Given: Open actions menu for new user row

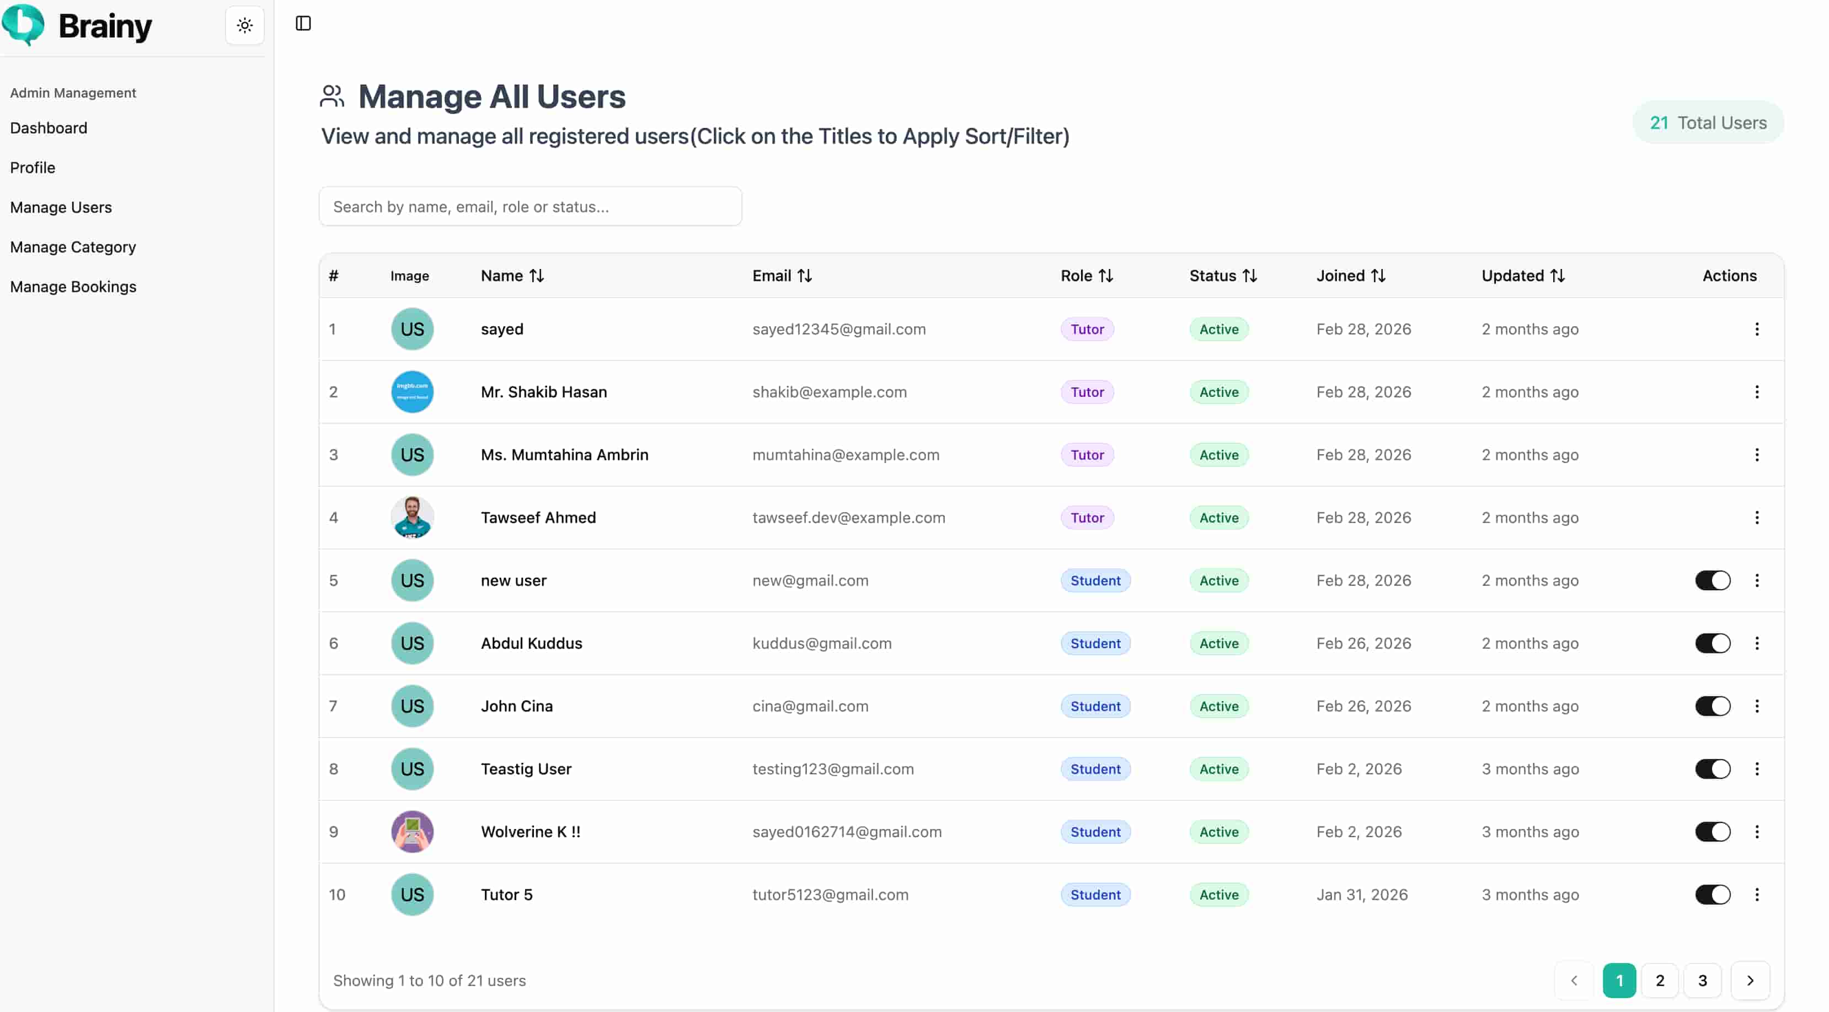Looking at the screenshot, I should coord(1757,580).
